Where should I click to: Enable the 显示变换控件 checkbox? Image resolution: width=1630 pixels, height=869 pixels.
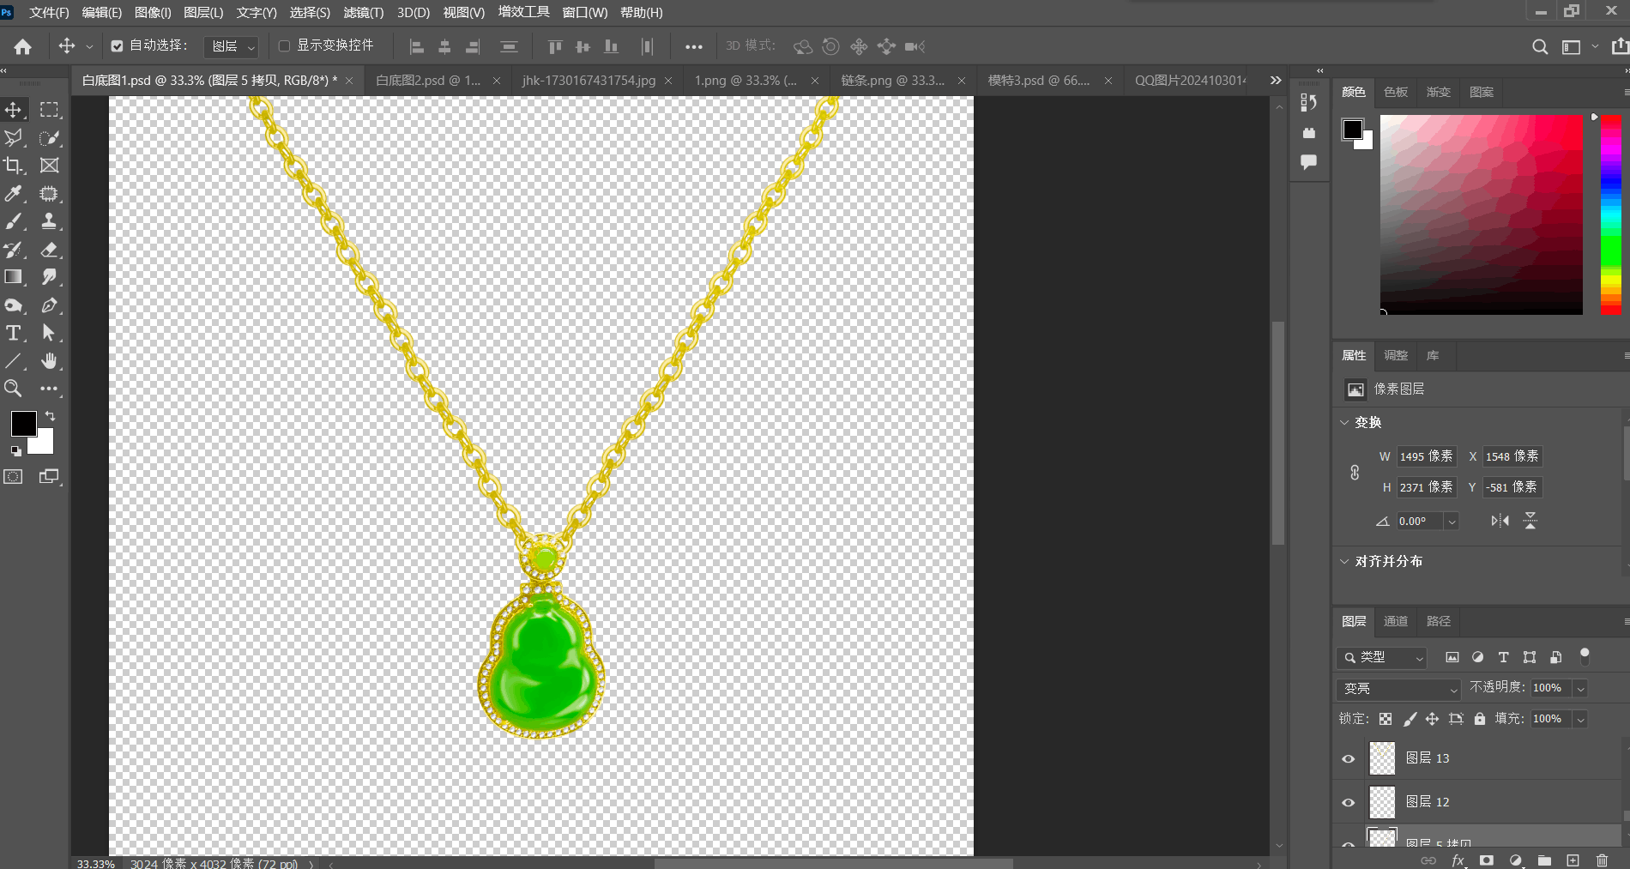(285, 46)
